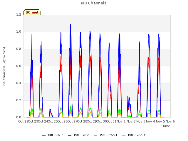
Task: Click the Oct 22 x-axis tick label
Action: 23,121
